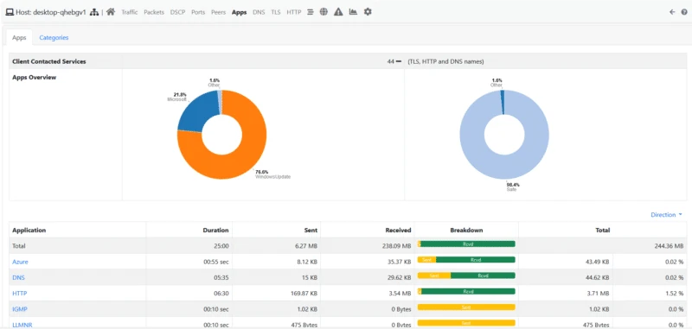Click the Total row breakdown bar
This screenshot has width=692, height=329.
tap(466, 244)
